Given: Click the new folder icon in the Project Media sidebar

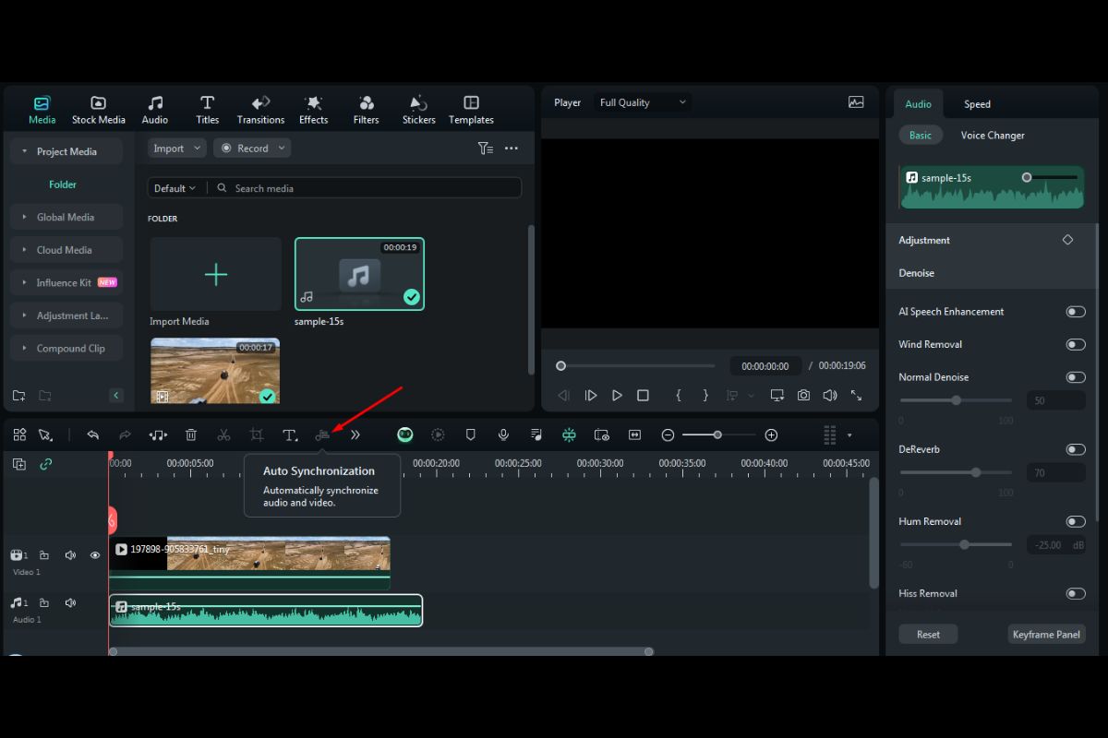Looking at the screenshot, I should tap(18, 396).
